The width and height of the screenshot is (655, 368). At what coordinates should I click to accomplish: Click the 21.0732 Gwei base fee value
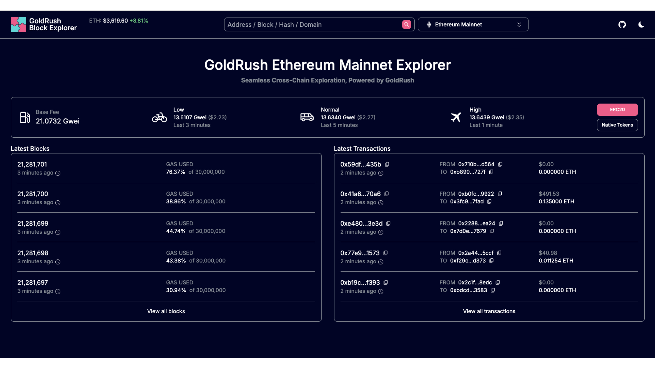click(58, 121)
